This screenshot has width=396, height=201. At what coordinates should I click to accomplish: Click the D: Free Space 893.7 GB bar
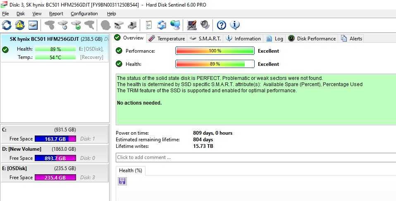pos(55,158)
